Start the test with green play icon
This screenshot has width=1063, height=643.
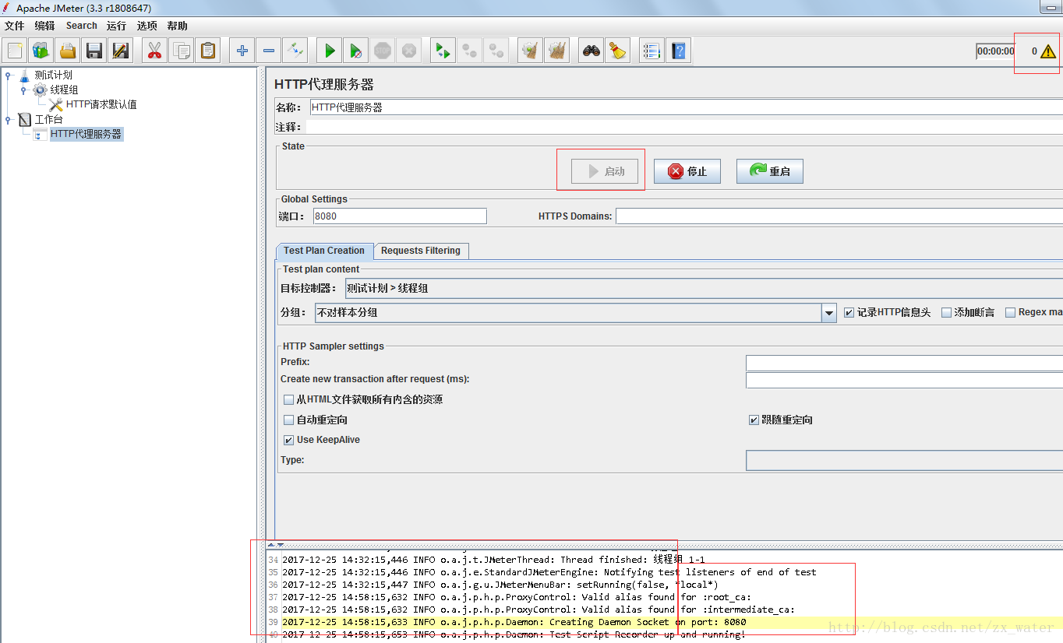(x=330, y=51)
